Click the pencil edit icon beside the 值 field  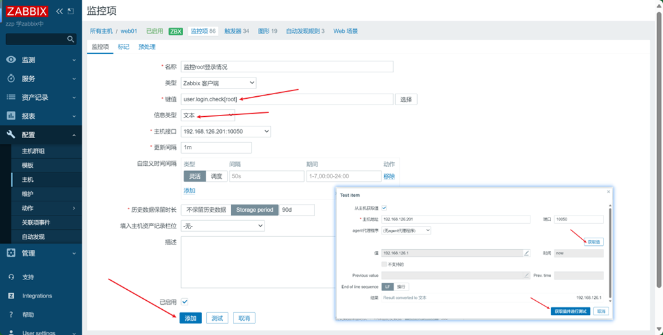click(527, 253)
